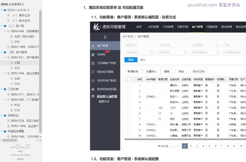Click the blue 筛选 button
This screenshot has width=246, height=162.
[x=131, y=60]
